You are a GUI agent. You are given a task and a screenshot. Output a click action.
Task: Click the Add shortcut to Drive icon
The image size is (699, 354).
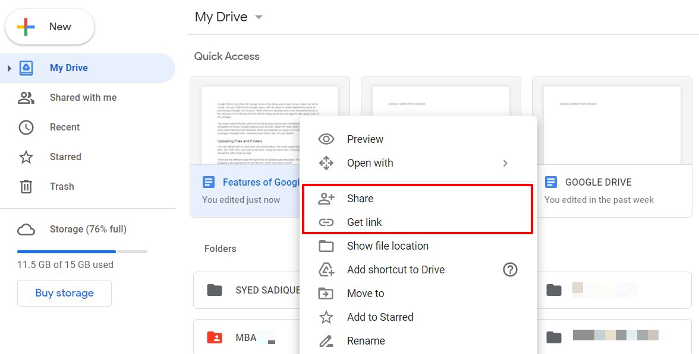tap(326, 269)
